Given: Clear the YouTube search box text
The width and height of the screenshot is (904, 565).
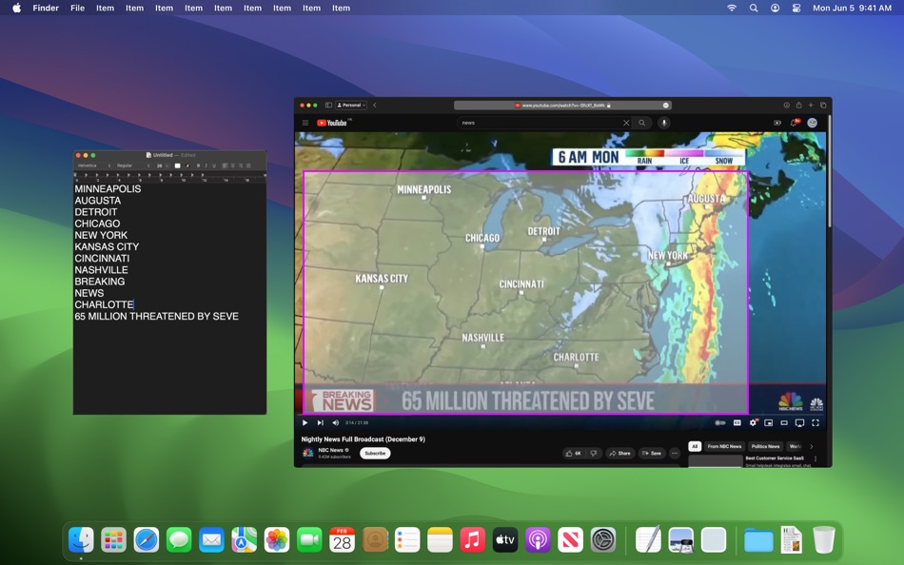Looking at the screenshot, I should pyautogui.click(x=626, y=123).
